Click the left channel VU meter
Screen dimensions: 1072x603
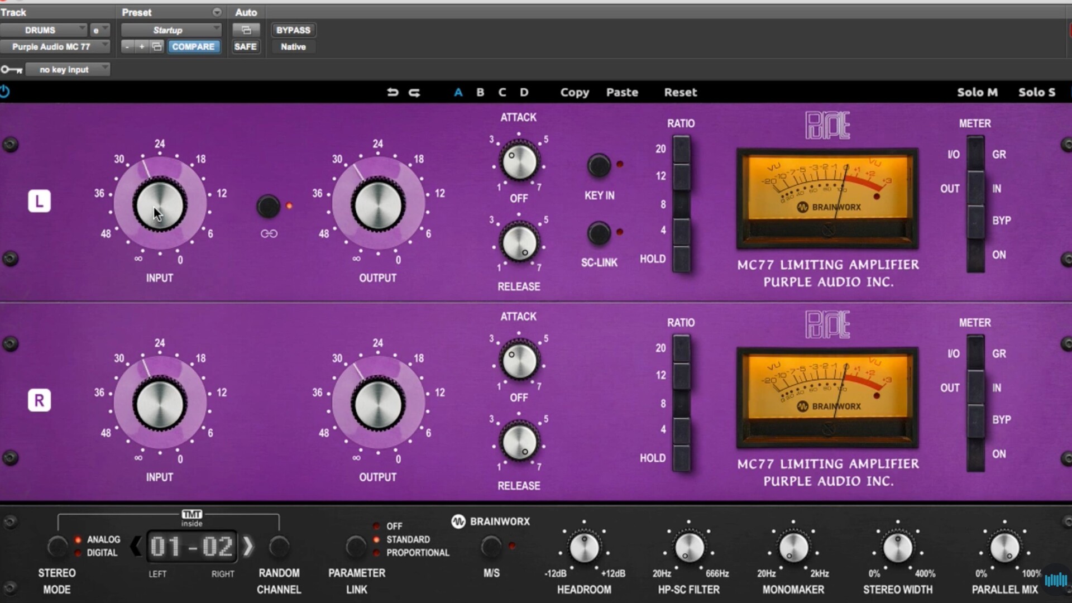pos(827,198)
